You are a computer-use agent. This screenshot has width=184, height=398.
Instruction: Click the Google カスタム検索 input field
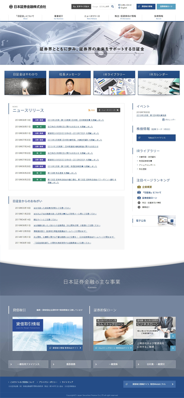(x=101, y=6)
